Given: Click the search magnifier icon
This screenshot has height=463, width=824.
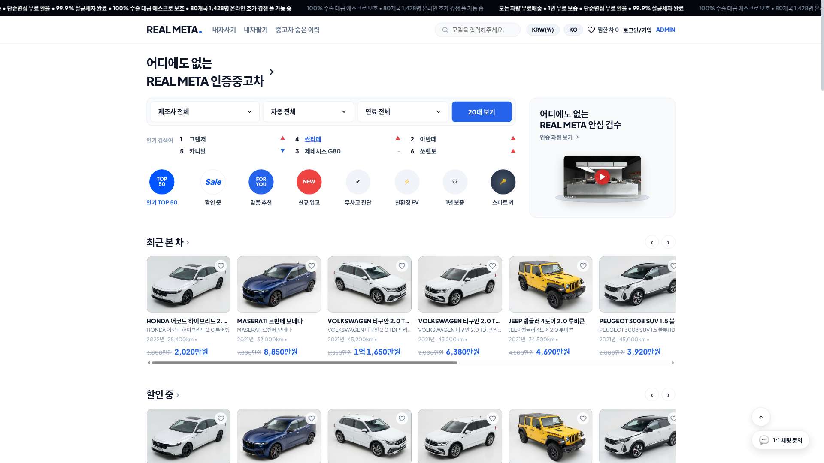Looking at the screenshot, I should (445, 30).
